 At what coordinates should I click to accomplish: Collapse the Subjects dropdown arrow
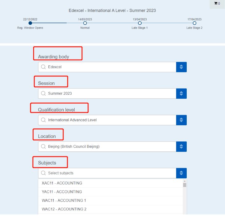tap(181, 173)
